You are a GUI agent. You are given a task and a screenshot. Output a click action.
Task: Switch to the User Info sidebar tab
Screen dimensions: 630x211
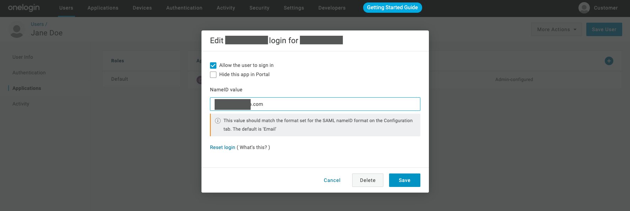point(23,57)
